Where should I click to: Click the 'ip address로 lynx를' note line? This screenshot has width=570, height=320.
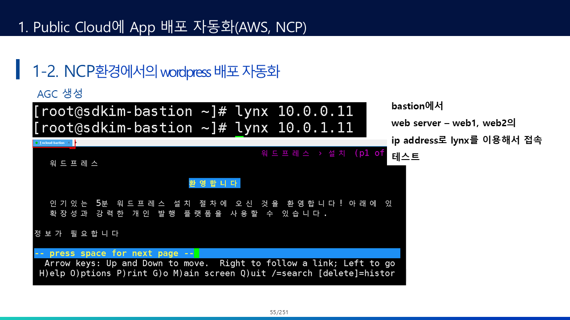[x=466, y=140]
